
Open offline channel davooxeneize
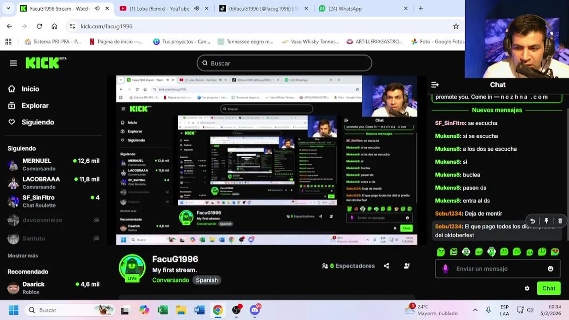(53, 220)
